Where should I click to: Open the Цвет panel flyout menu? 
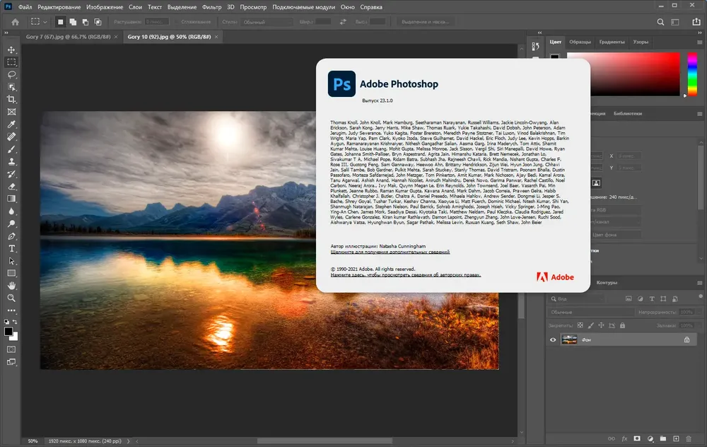click(700, 42)
